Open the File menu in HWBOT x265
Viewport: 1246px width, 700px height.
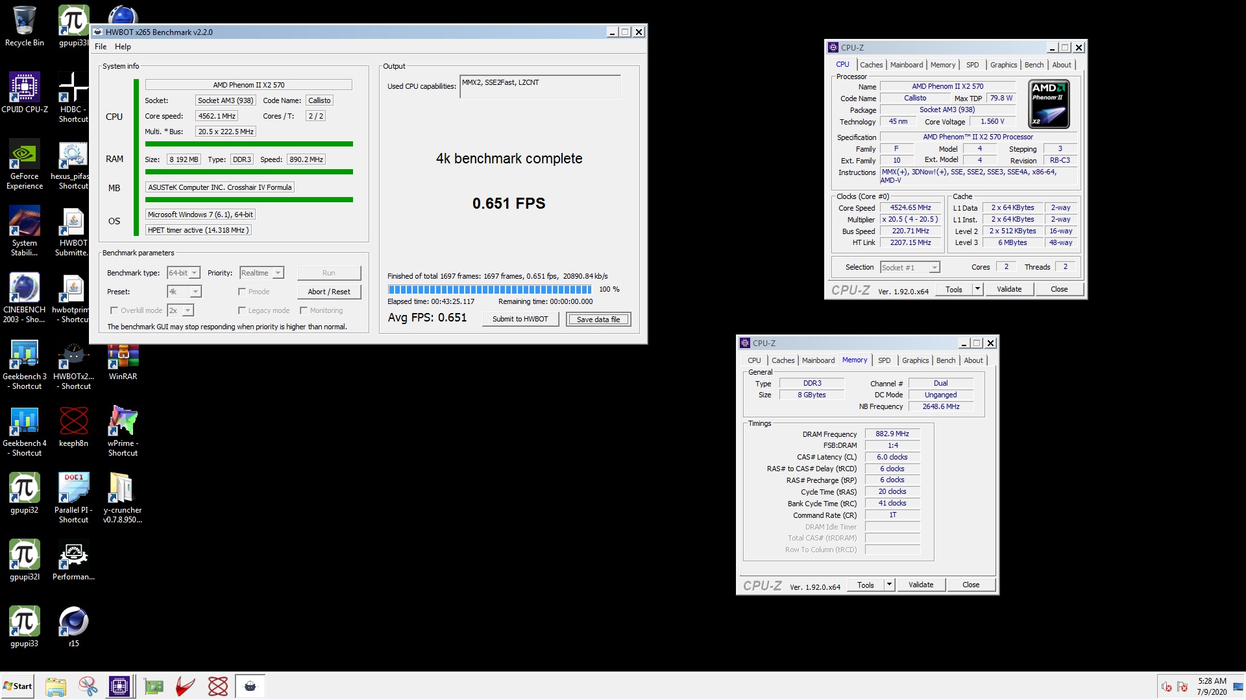pyautogui.click(x=101, y=47)
